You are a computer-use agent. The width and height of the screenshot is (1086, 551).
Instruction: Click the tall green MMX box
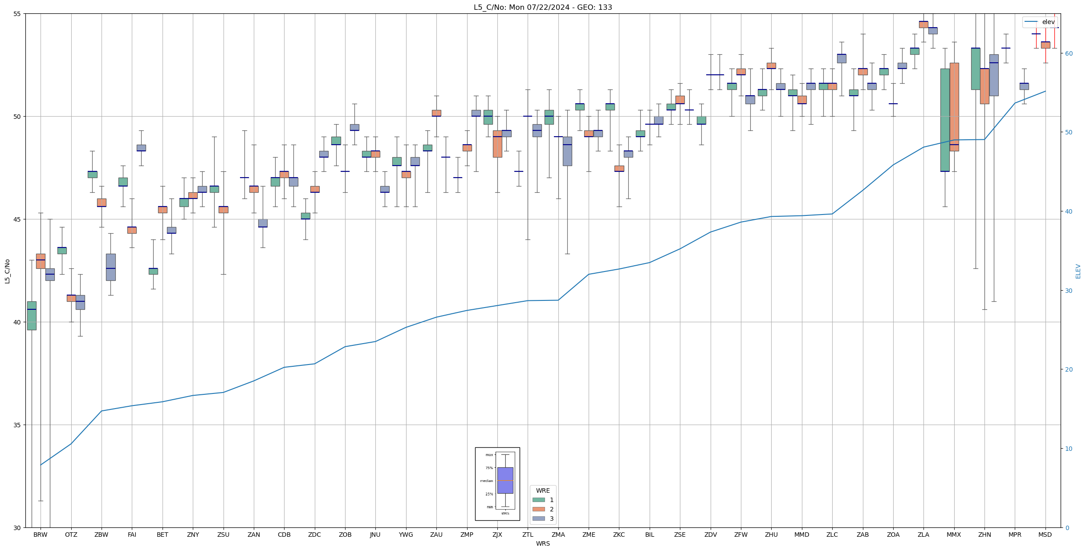click(x=945, y=120)
